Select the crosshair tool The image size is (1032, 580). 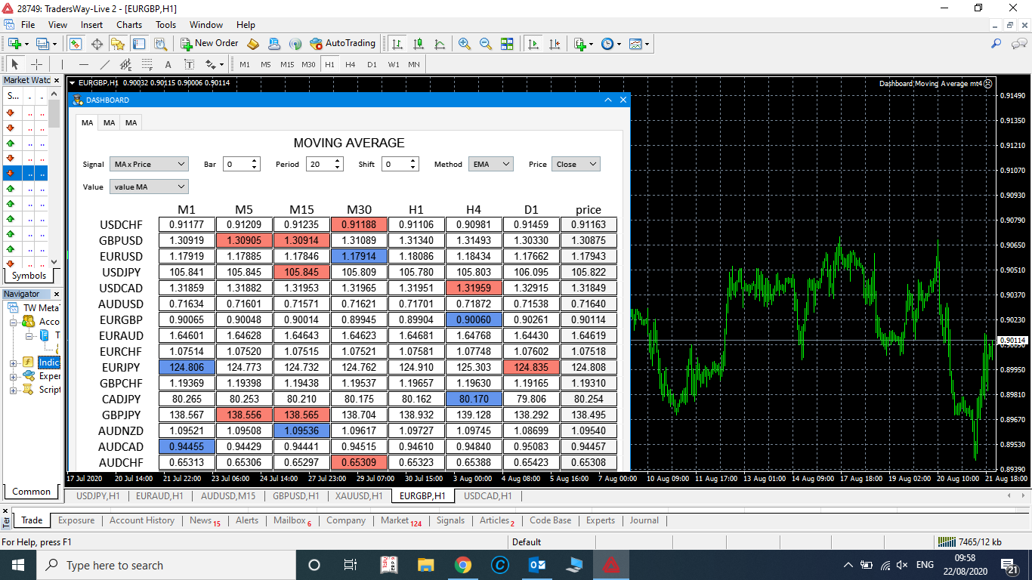(36, 65)
